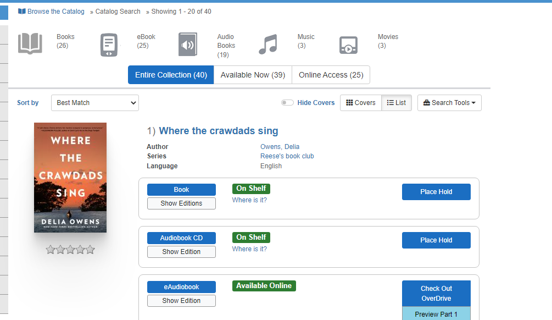Click the Audio Books speaker icon

(188, 45)
